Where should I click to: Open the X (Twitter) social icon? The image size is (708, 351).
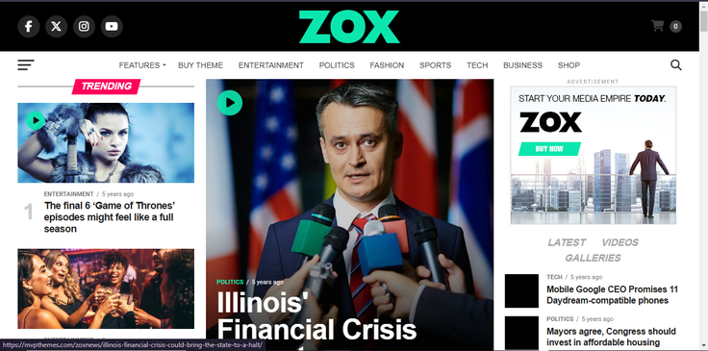click(56, 27)
